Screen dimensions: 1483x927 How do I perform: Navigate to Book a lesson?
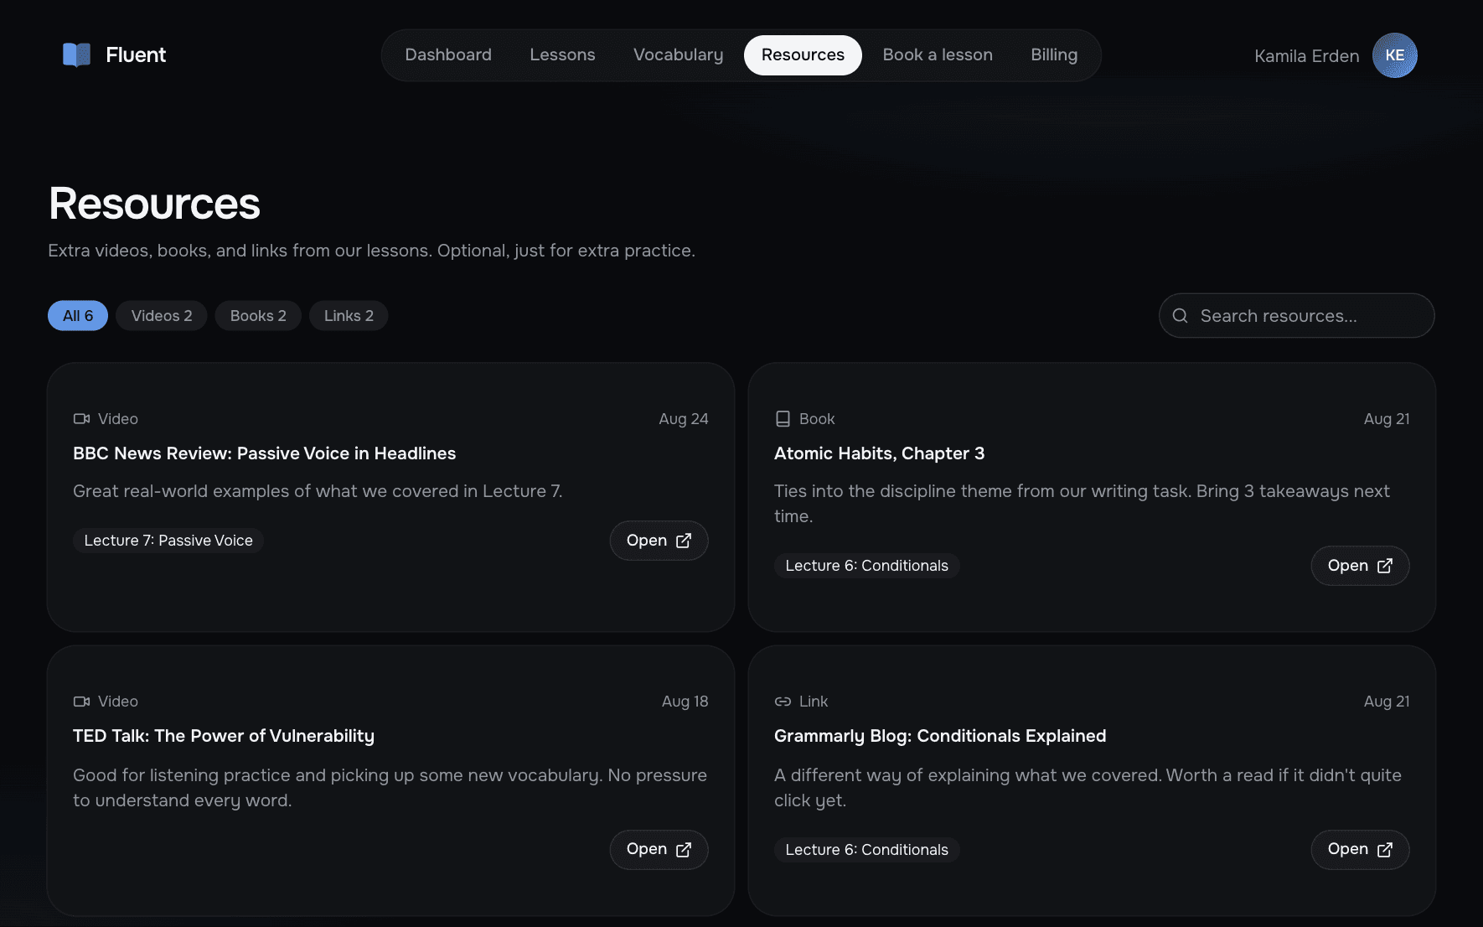click(x=938, y=55)
